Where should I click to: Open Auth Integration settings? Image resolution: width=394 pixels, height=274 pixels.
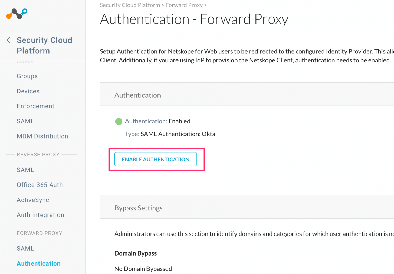[40, 215]
